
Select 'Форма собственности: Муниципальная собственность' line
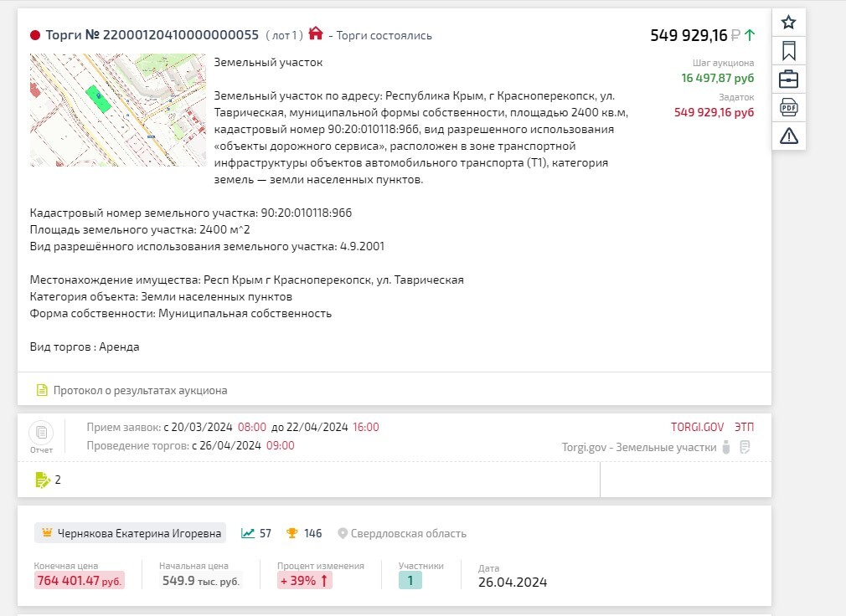[181, 313]
